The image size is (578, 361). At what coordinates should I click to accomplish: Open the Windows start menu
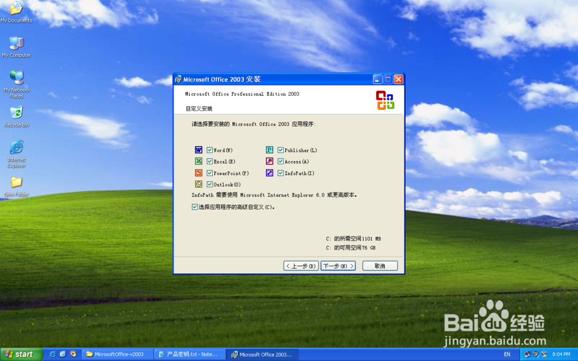(21, 355)
